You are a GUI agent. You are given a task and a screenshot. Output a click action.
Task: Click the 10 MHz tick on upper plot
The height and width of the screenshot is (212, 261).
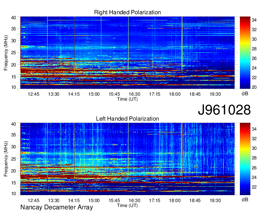pyautogui.click(x=13, y=87)
